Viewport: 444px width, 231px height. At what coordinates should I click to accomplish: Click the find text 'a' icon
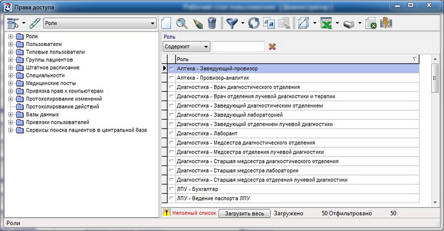pos(269,23)
